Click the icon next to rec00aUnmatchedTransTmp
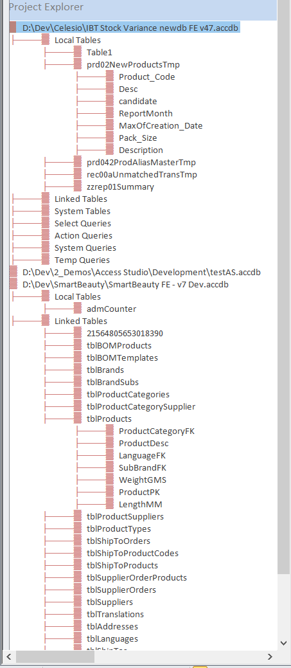Screen dimensions: 291x668 [x=78, y=175]
